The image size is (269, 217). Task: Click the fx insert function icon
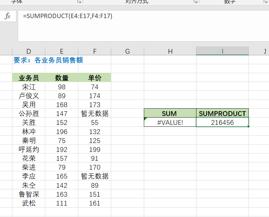click(8, 16)
